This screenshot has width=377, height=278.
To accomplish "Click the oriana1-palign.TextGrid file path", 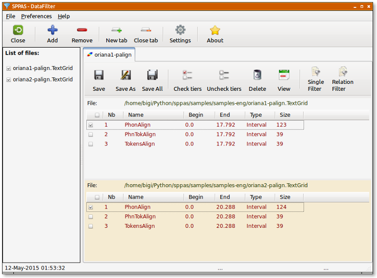I will [x=216, y=103].
